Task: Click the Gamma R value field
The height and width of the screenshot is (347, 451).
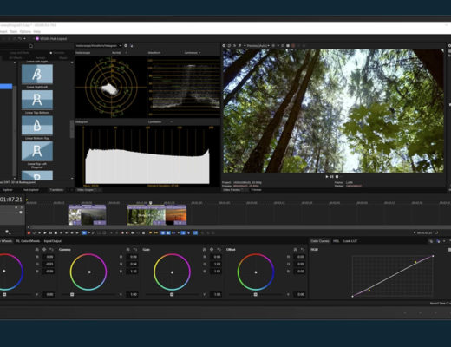Action: click(133, 257)
